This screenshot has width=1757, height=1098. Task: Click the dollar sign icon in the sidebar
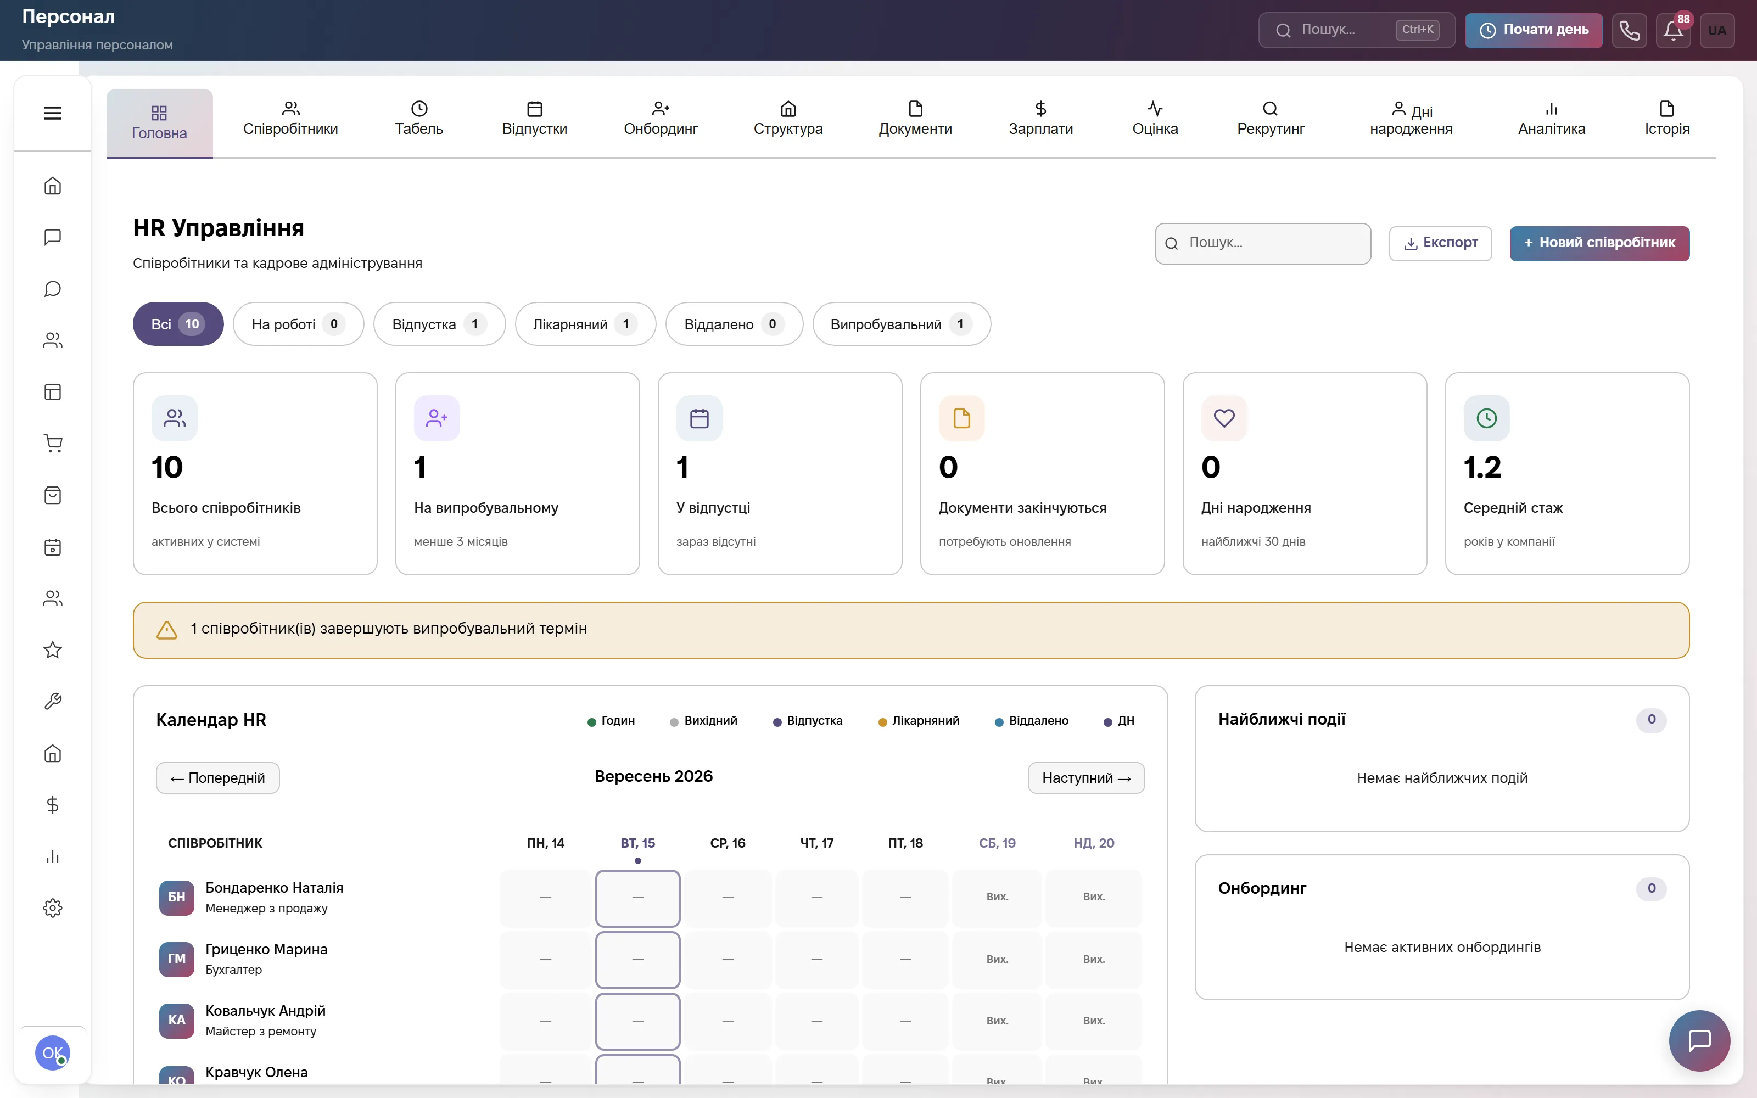[52, 805]
